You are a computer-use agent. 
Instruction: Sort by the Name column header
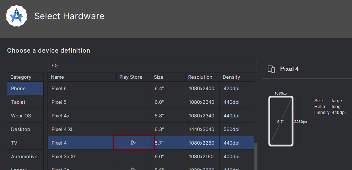point(82,77)
